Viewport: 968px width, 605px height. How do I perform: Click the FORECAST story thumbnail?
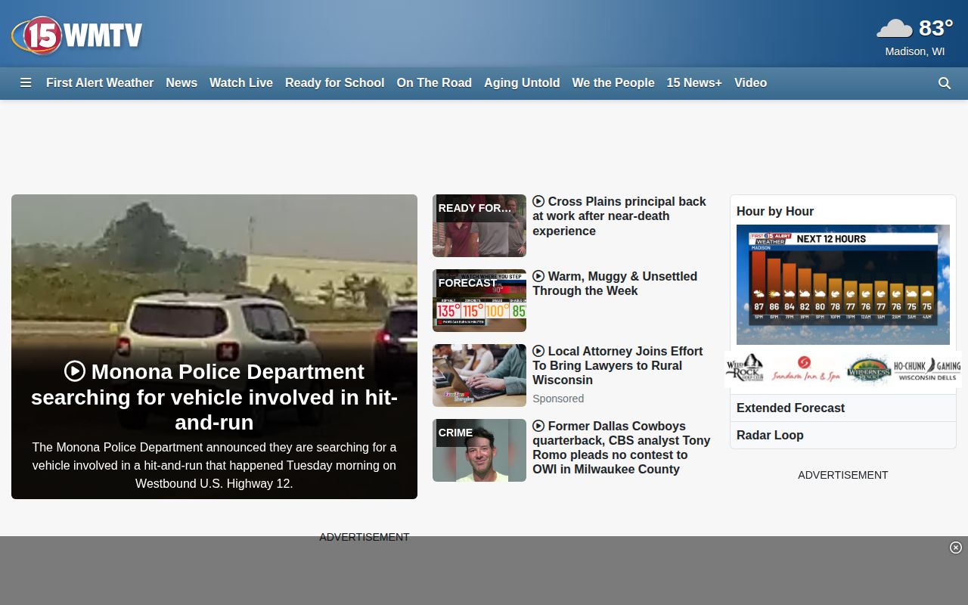(x=479, y=300)
